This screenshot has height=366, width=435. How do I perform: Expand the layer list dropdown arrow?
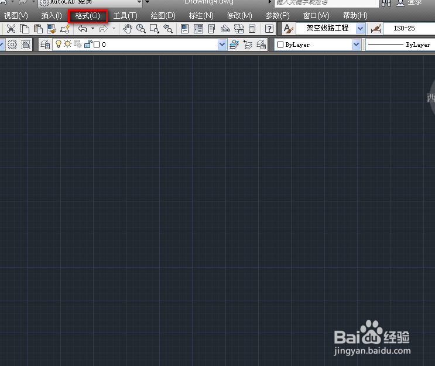pos(222,45)
